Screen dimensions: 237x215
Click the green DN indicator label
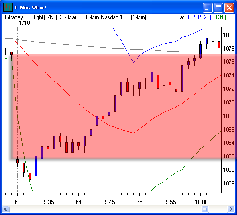[x=225, y=17]
